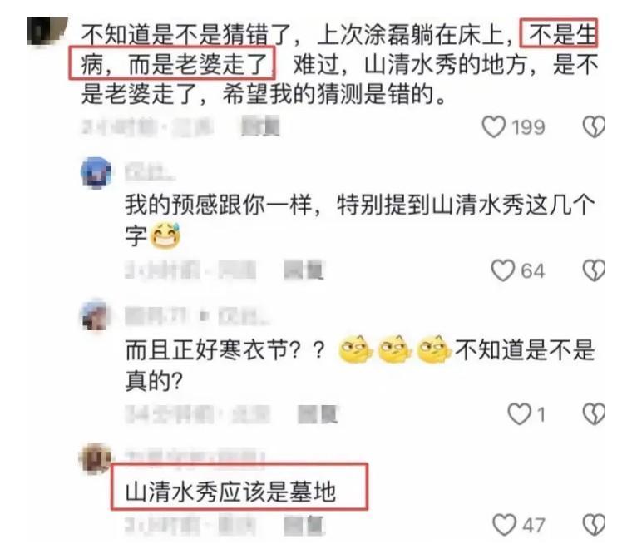Reply to the top comment under 199
632x559 pixels.
[x=260, y=126]
